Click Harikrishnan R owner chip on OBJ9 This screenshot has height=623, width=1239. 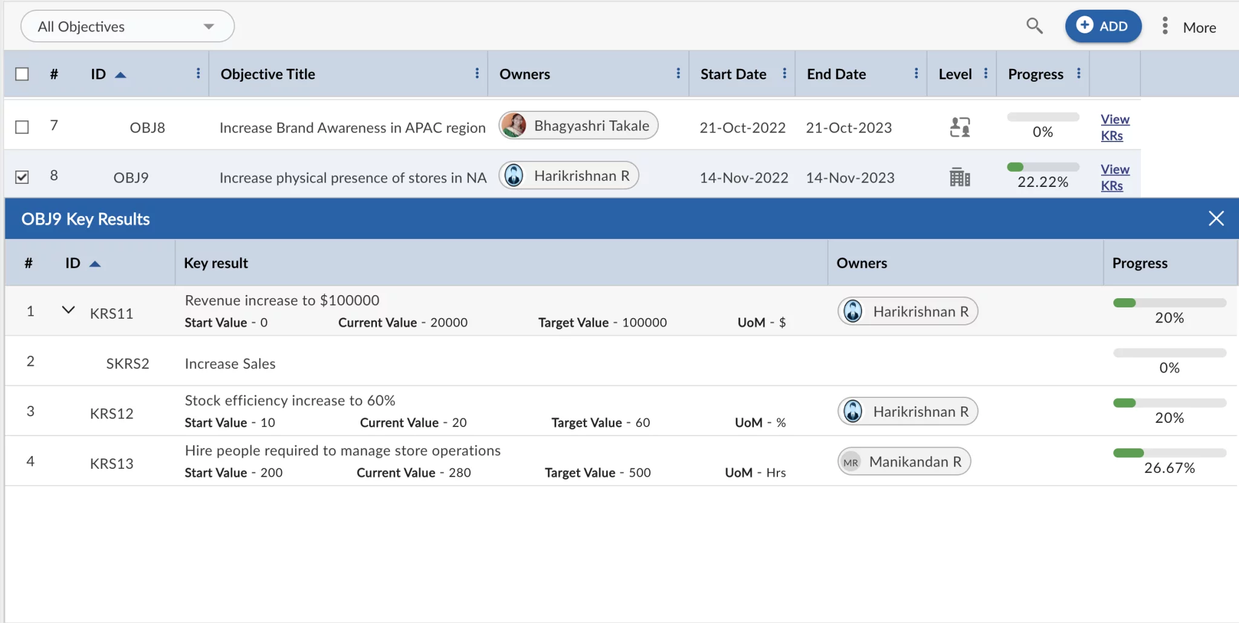pyautogui.click(x=567, y=175)
